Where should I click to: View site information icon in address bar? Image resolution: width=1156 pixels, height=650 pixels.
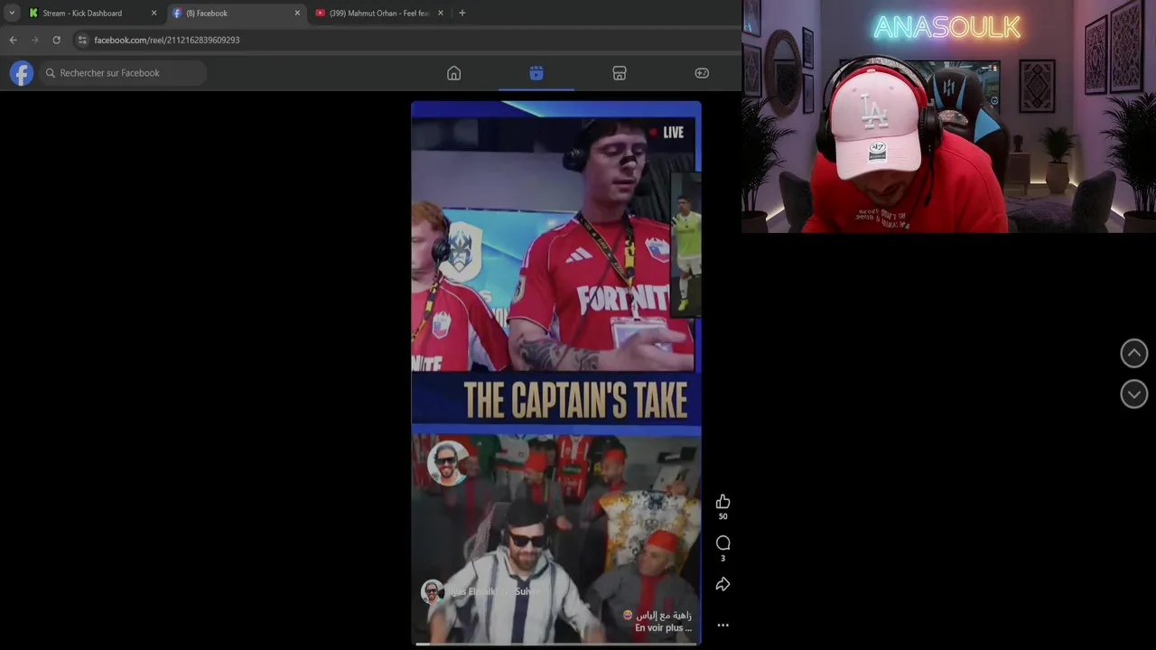(x=82, y=40)
